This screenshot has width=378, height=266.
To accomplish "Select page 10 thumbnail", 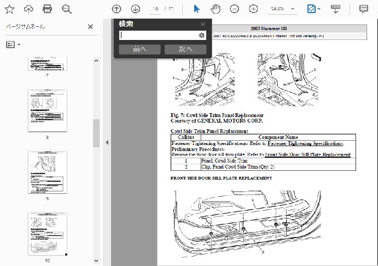I will pos(48,234).
